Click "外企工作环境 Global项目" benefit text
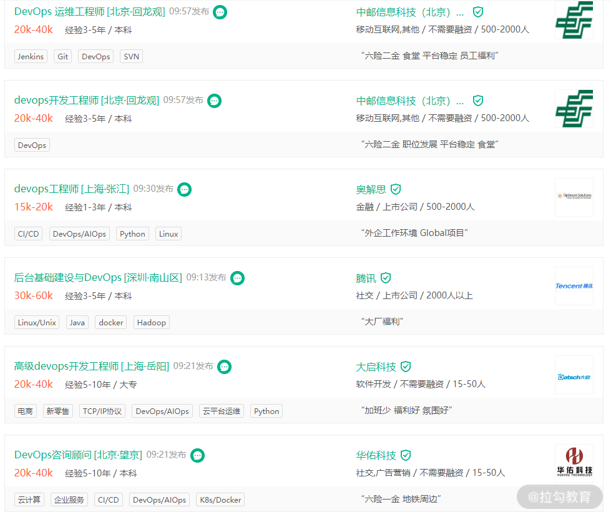This screenshot has height=517, width=611. pos(414,233)
